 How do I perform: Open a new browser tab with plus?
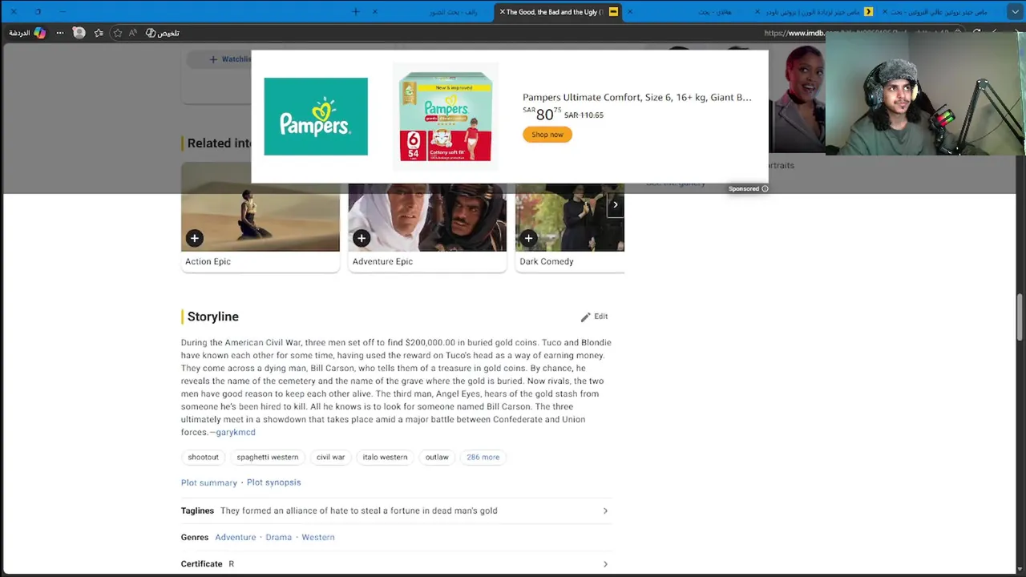pyautogui.click(x=356, y=12)
